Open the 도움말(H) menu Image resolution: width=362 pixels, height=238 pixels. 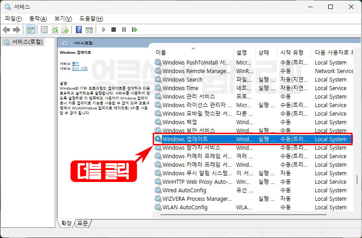click(91, 19)
